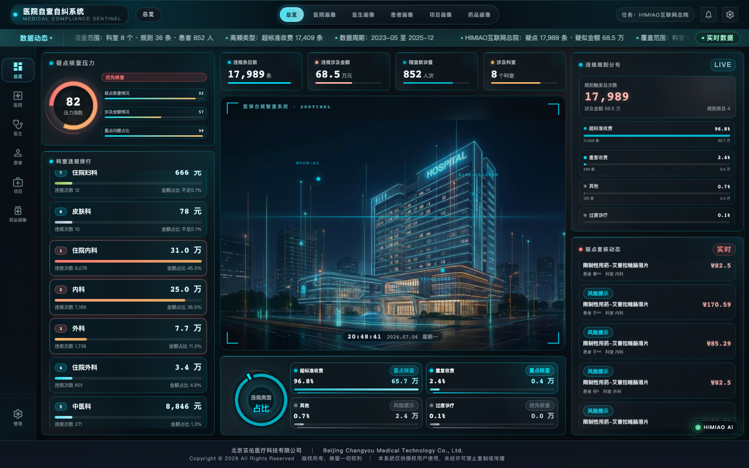Click the HIMIAO AI assistant button
The width and height of the screenshot is (749, 468).
[715, 427]
